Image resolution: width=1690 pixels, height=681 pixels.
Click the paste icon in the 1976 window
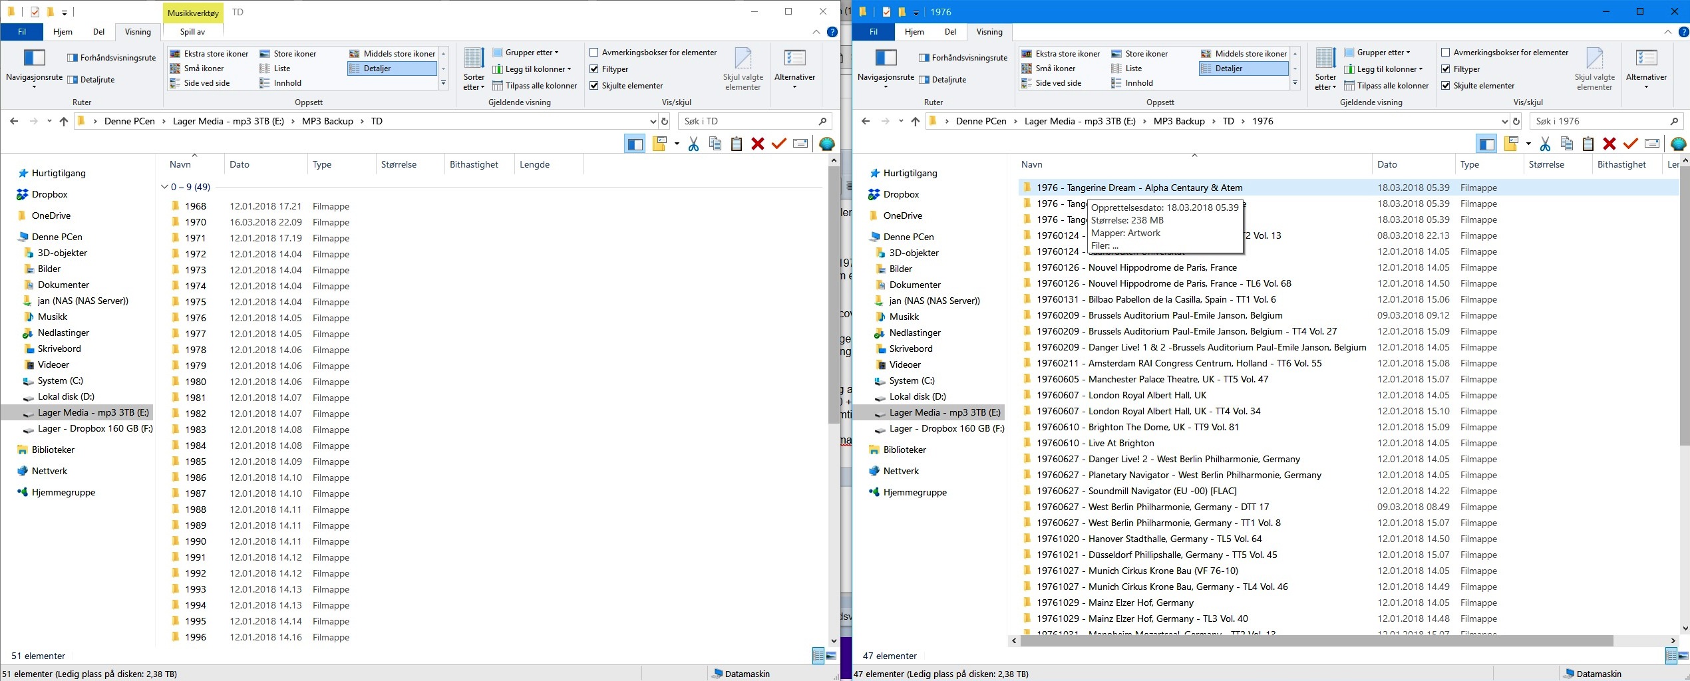point(1588,144)
